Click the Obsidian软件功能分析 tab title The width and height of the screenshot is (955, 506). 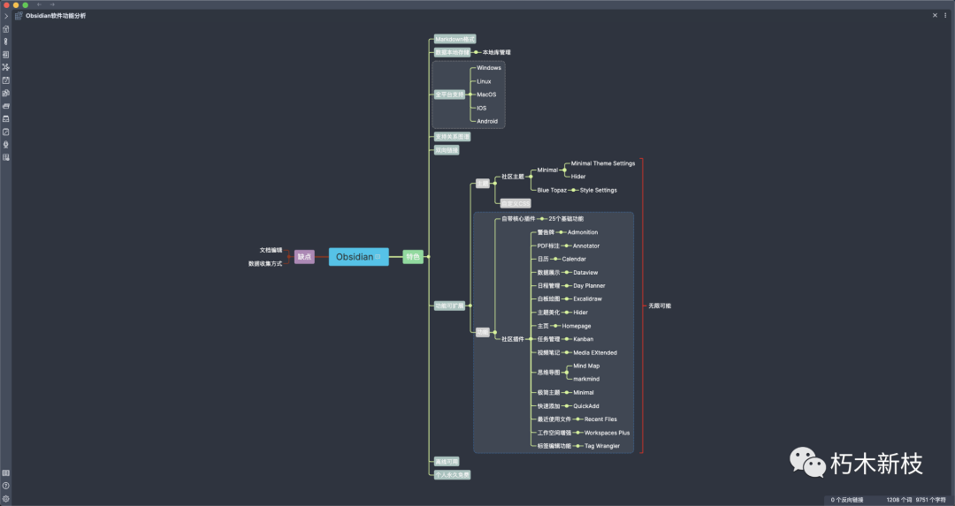(56, 16)
